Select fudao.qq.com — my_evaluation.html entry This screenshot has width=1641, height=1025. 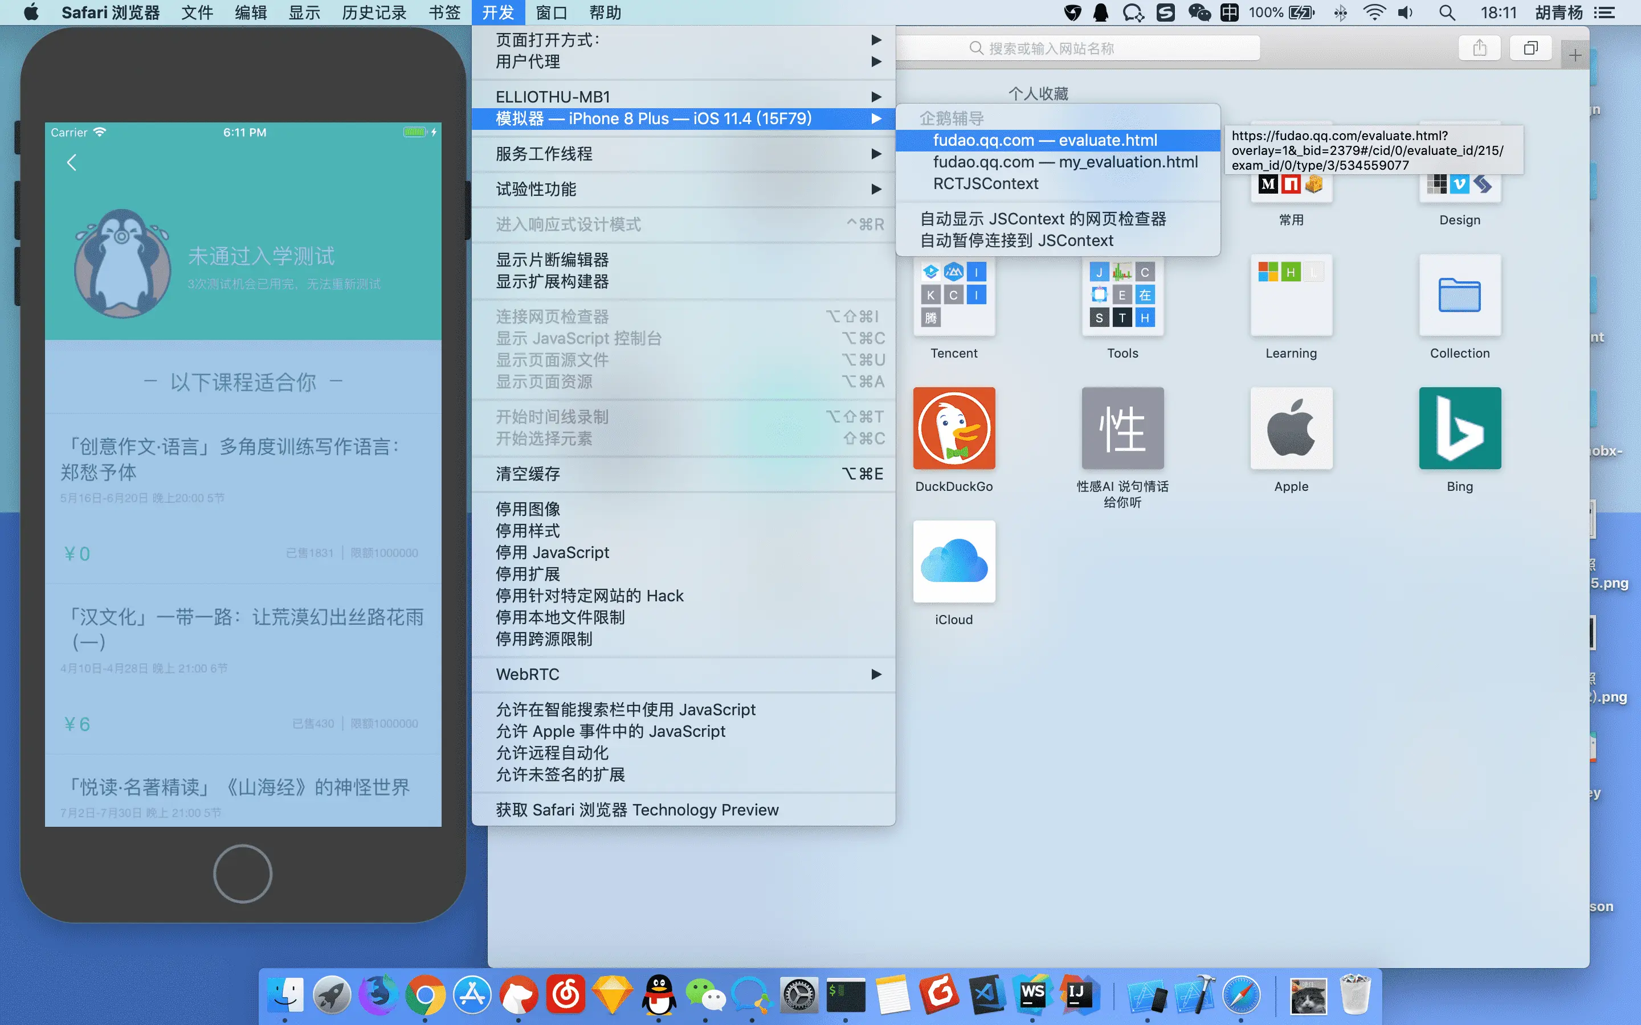(1064, 162)
